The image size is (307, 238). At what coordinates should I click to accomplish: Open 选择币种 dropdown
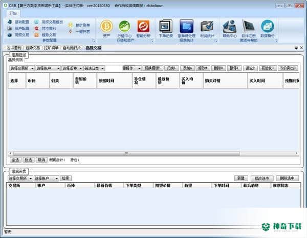[x=72, y=68]
